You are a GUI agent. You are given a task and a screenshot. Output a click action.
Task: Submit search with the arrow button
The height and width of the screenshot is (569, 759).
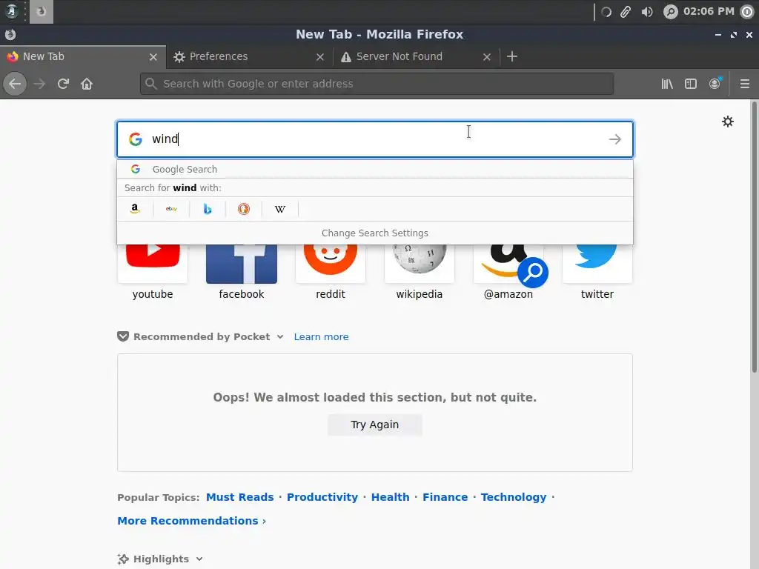click(614, 139)
